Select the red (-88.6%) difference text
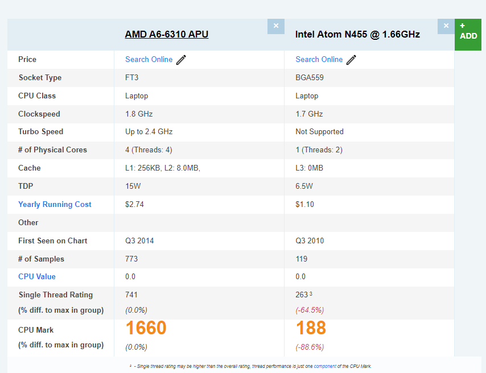 tap(310, 347)
